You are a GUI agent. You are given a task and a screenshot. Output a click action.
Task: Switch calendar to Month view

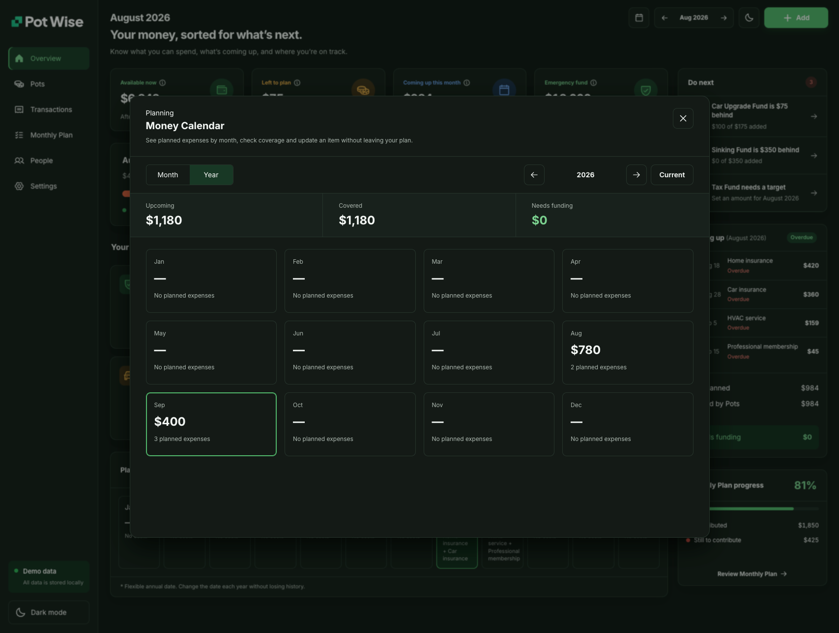(168, 175)
